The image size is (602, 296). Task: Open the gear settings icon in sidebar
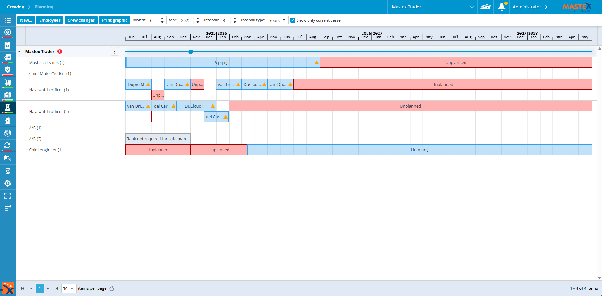pyautogui.click(x=8, y=183)
